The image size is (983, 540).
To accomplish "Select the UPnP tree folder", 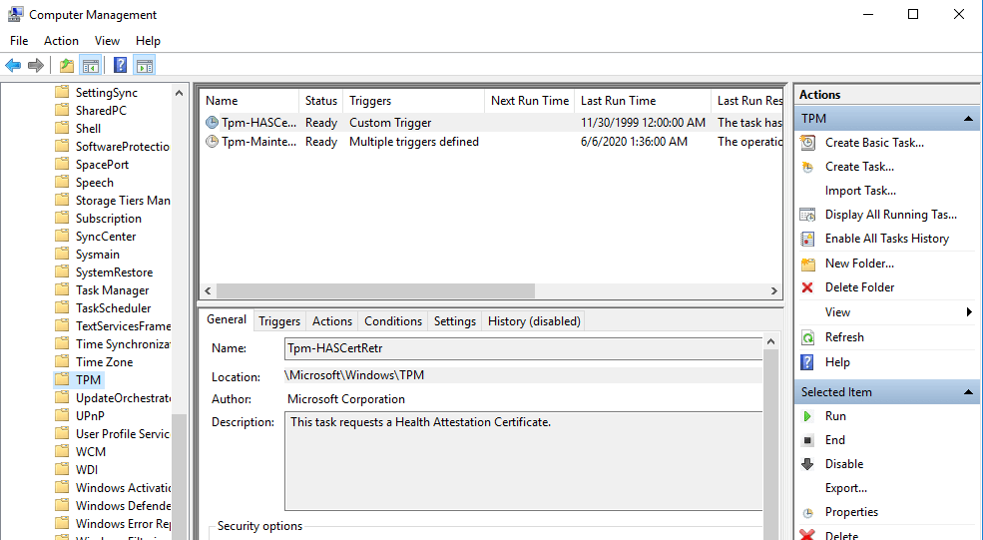I will pyautogui.click(x=90, y=416).
